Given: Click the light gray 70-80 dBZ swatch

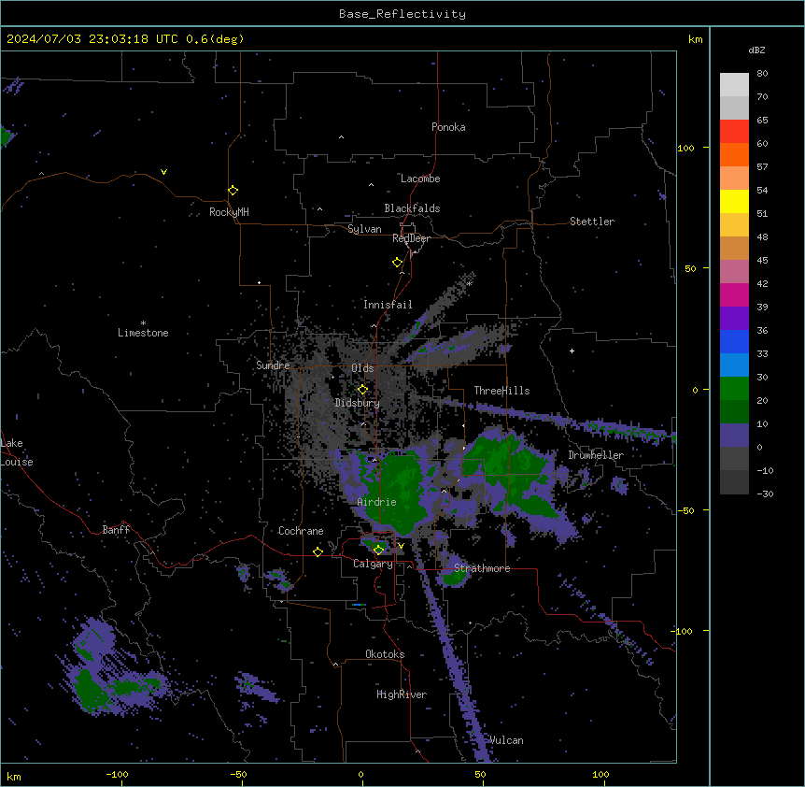Looking at the screenshot, I should [734, 85].
